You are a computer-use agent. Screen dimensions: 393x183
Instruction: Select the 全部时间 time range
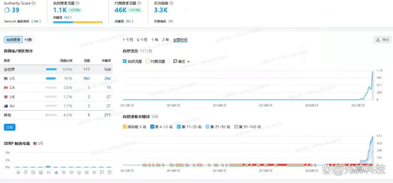click(x=180, y=40)
